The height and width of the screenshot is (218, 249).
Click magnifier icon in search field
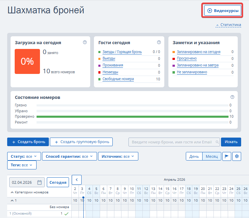[217, 142]
